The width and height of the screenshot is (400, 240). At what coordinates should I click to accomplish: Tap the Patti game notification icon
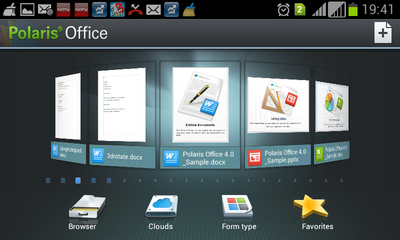point(117,9)
